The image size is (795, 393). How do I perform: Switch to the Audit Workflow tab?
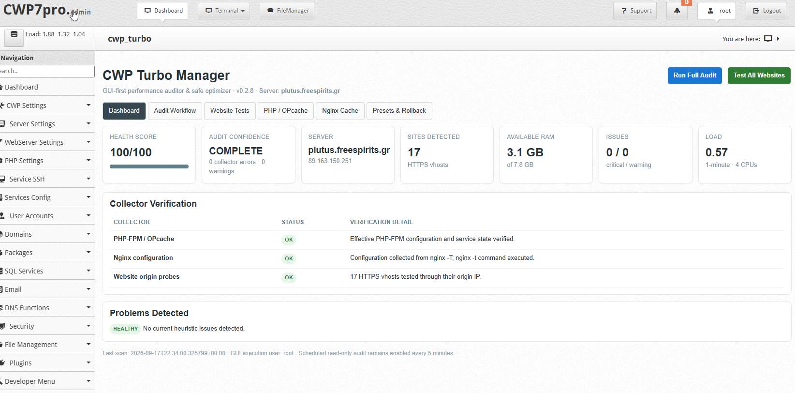pyautogui.click(x=175, y=111)
